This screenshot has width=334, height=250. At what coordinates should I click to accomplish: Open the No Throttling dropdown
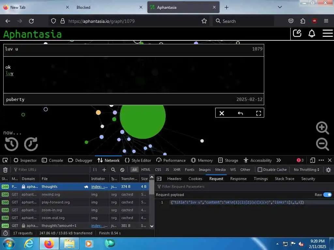307,170
